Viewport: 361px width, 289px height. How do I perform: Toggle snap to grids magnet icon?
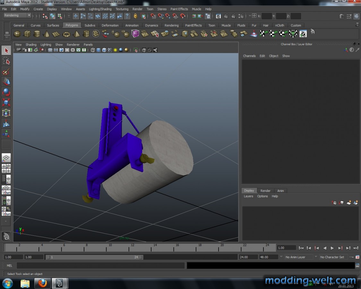153,16
